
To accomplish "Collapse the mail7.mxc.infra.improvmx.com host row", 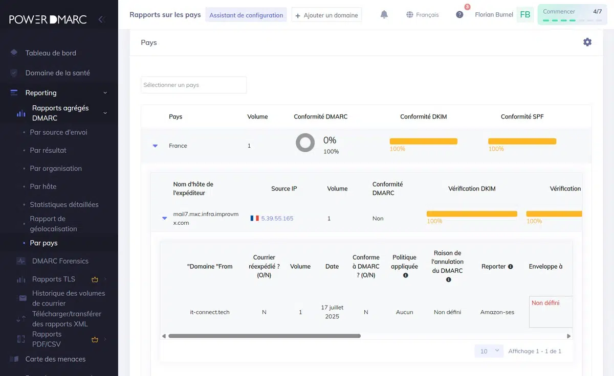I will coord(164,218).
